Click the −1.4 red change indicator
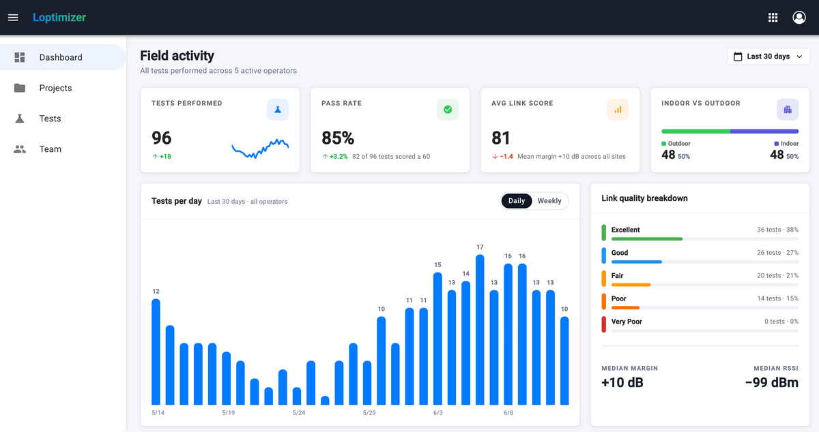This screenshot has width=819, height=432. 502,157
